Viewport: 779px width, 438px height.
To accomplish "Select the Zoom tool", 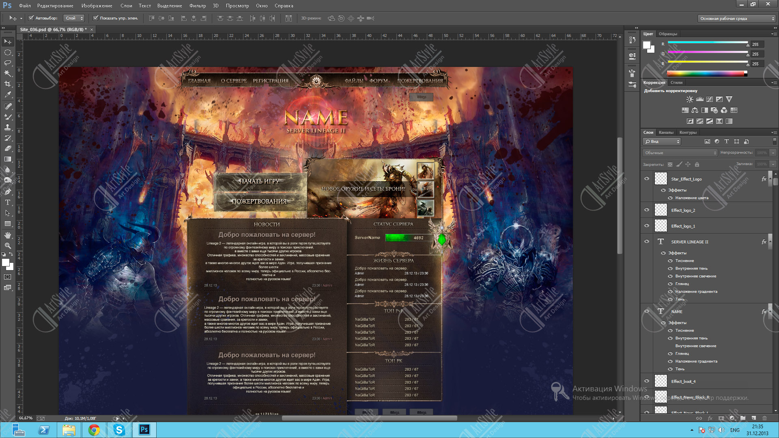I will pyautogui.click(x=8, y=246).
